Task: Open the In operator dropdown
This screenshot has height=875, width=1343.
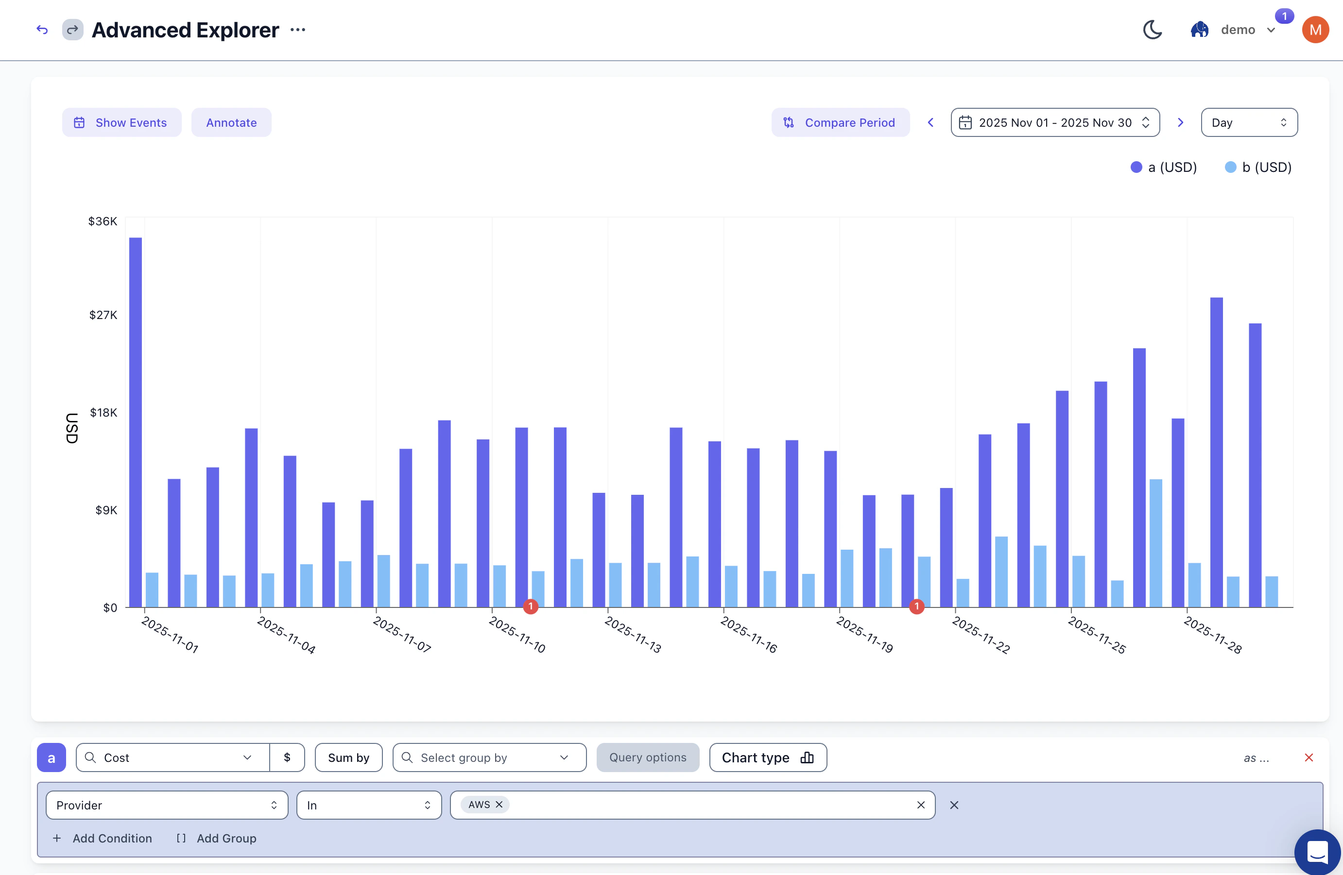Action: tap(368, 805)
